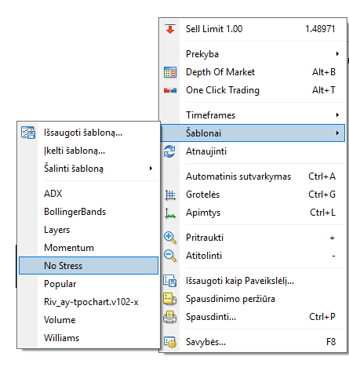Viewport: 349px width, 371px height.
Task: Click the Išsaugoti šabloną save template icon
Action: 28,133
